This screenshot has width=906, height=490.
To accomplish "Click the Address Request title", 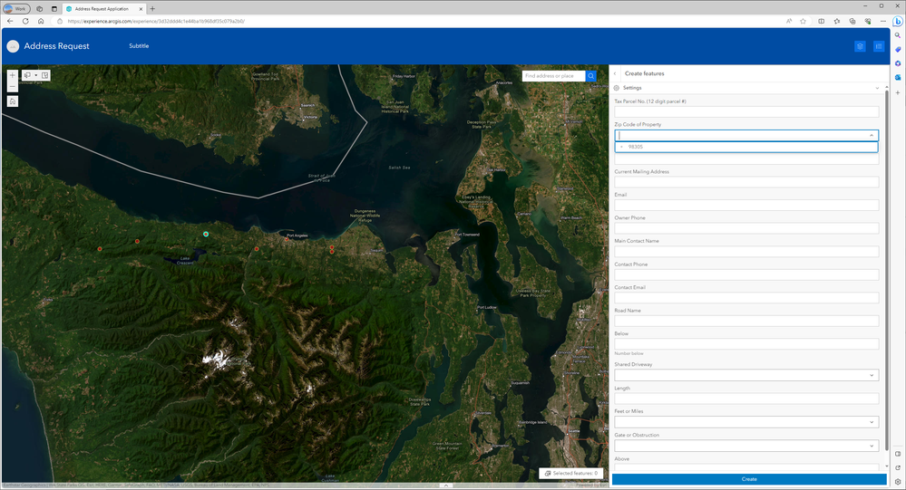I will [56, 46].
